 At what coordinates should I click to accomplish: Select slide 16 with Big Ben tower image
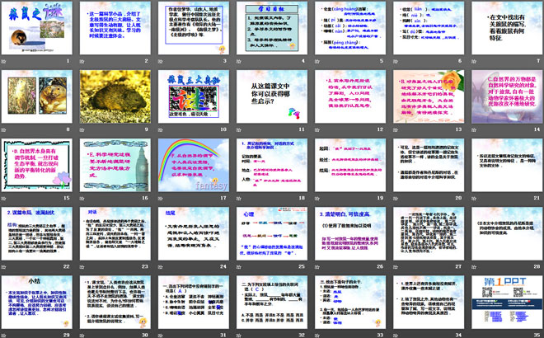tap(115, 166)
